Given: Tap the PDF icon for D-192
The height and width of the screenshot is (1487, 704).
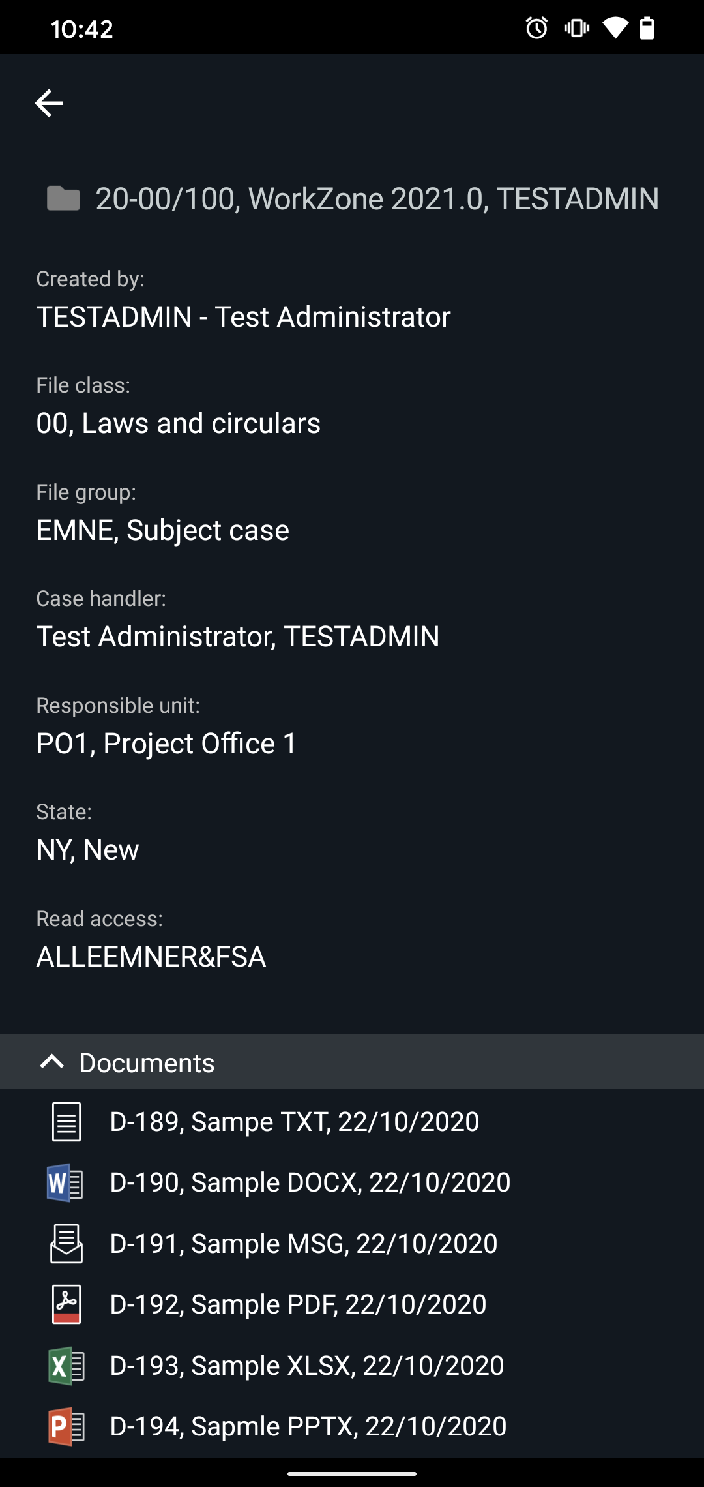Looking at the screenshot, I should click(66, 1304).
